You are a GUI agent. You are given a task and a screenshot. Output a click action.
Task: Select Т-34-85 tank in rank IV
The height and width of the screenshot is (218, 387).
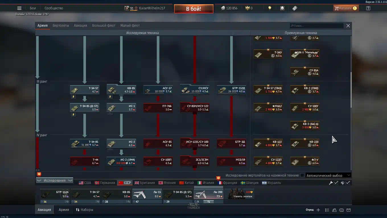pos(85,143)
